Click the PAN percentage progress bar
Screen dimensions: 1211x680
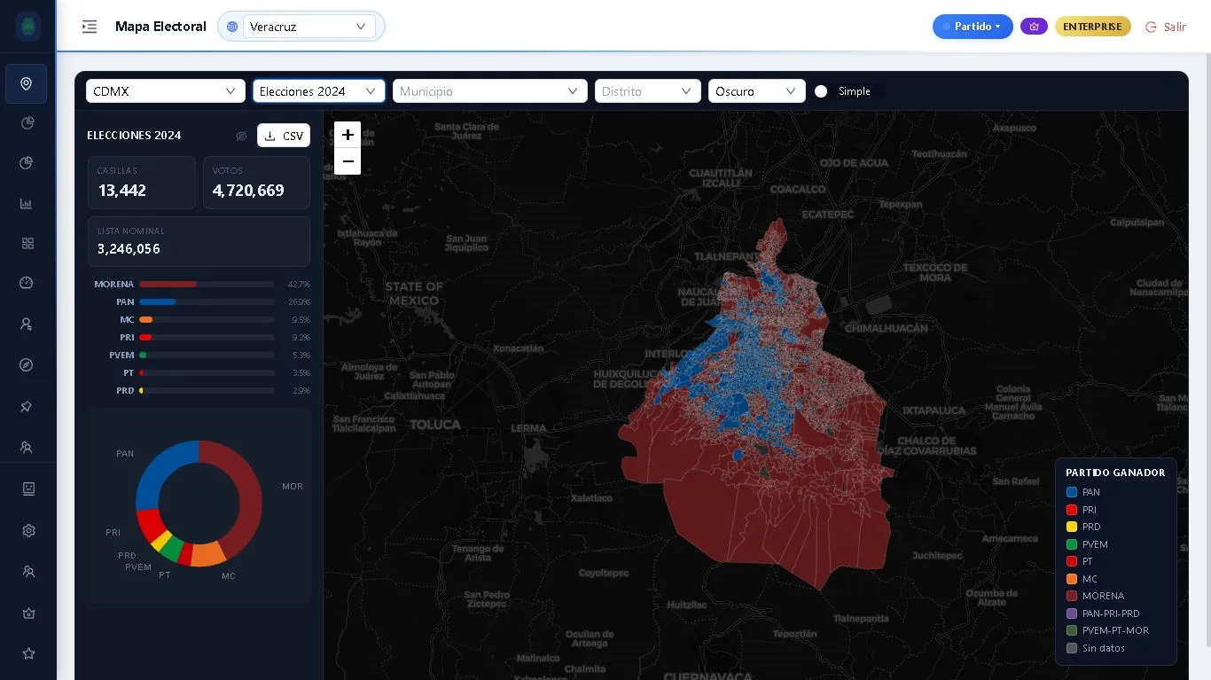[x=207, y=302]
